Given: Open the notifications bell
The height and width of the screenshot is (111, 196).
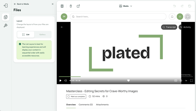Looking at the screenshot, I should click(172, 16).
